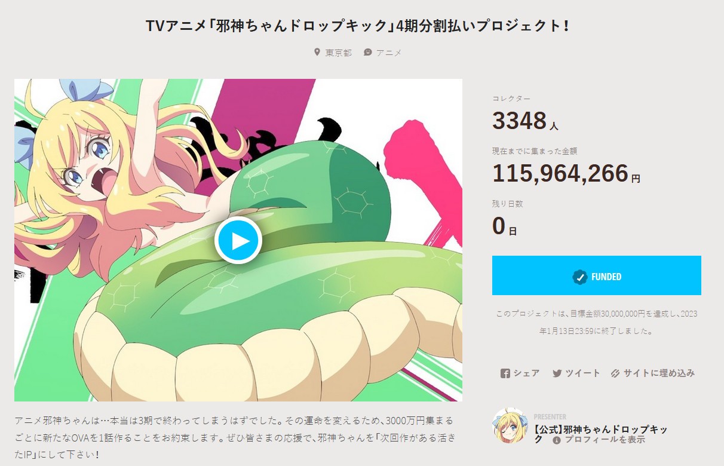Click the info icon beside プロフィールを表示
Image resolution: width=724 pixels, height=466 pixels.
coord(557,440)
